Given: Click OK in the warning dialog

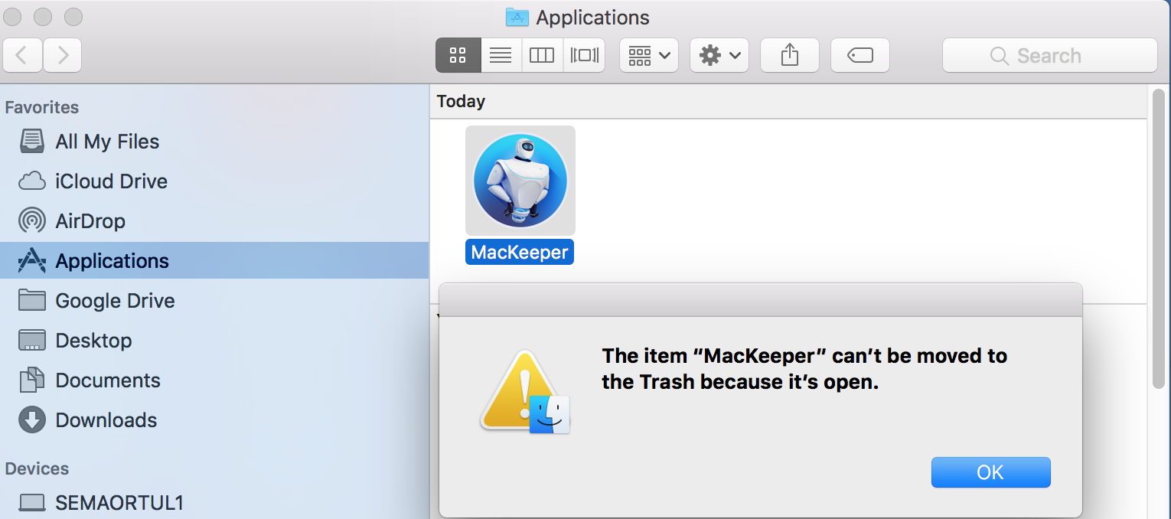Looking at the screenshot, I should (x=990, y=472).
